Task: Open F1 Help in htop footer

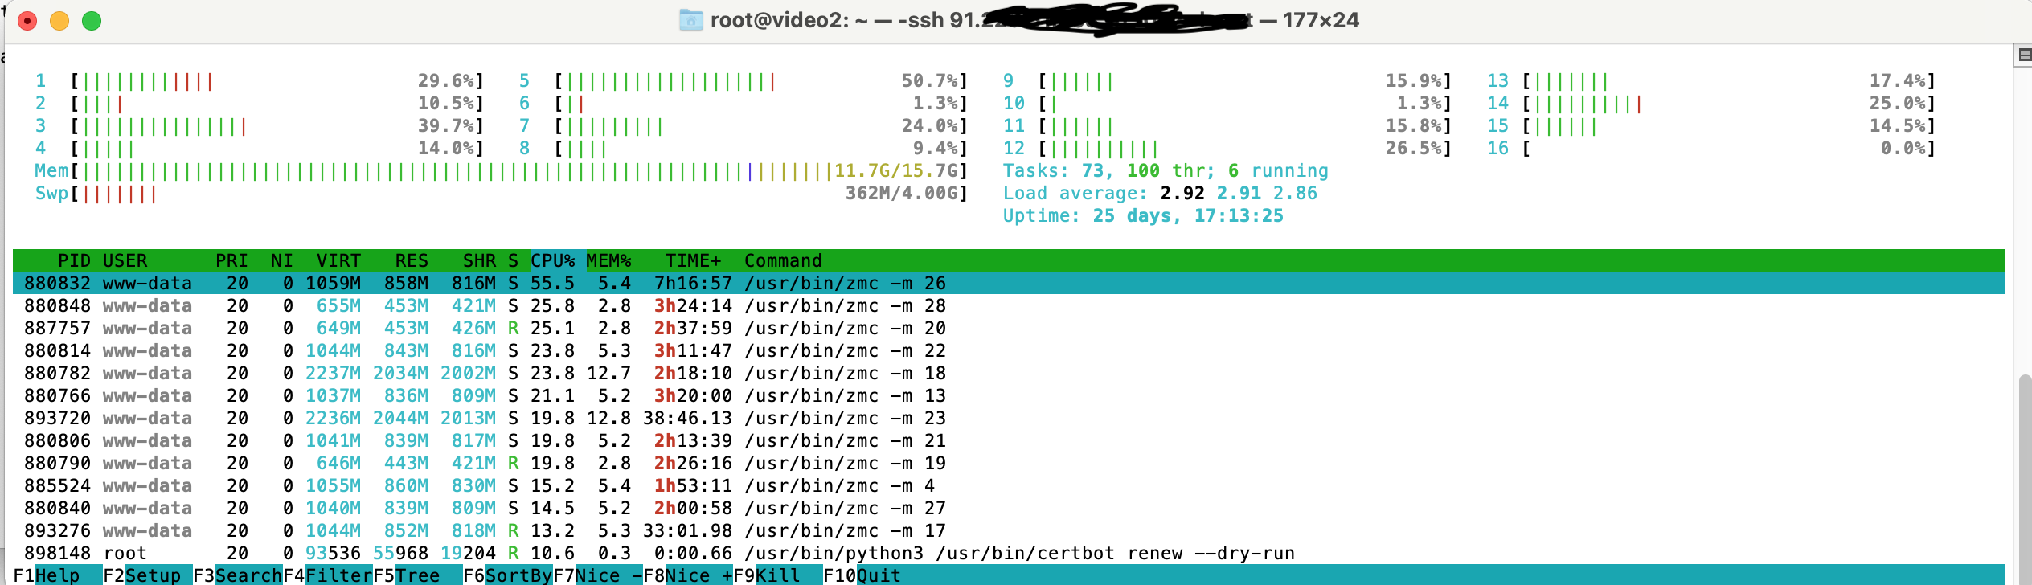Action: 57,575
